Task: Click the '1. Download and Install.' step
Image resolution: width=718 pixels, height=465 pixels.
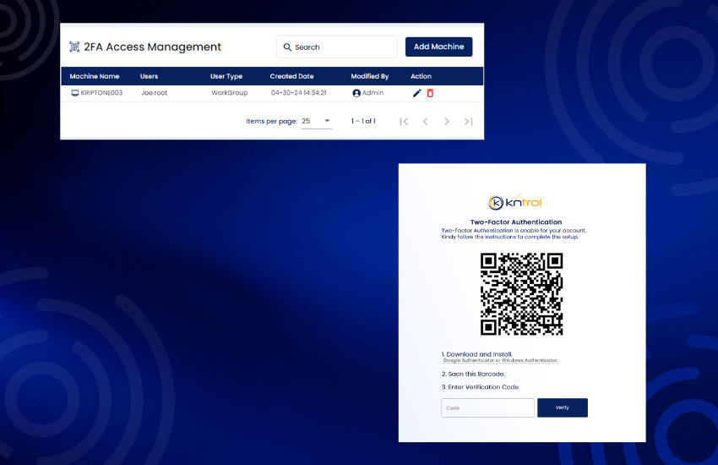Action: tap(476, 354)
